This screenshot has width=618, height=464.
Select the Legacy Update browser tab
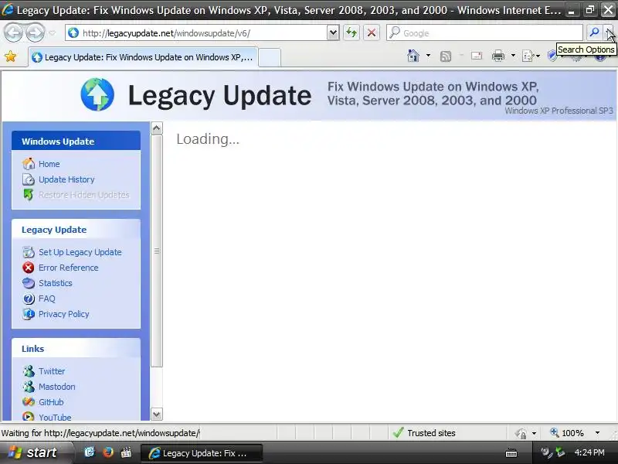[144, 57]
